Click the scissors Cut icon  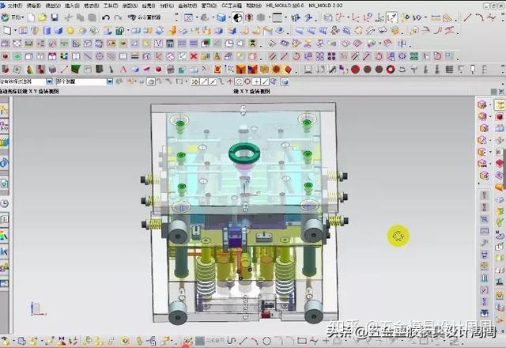pos(68,17)
